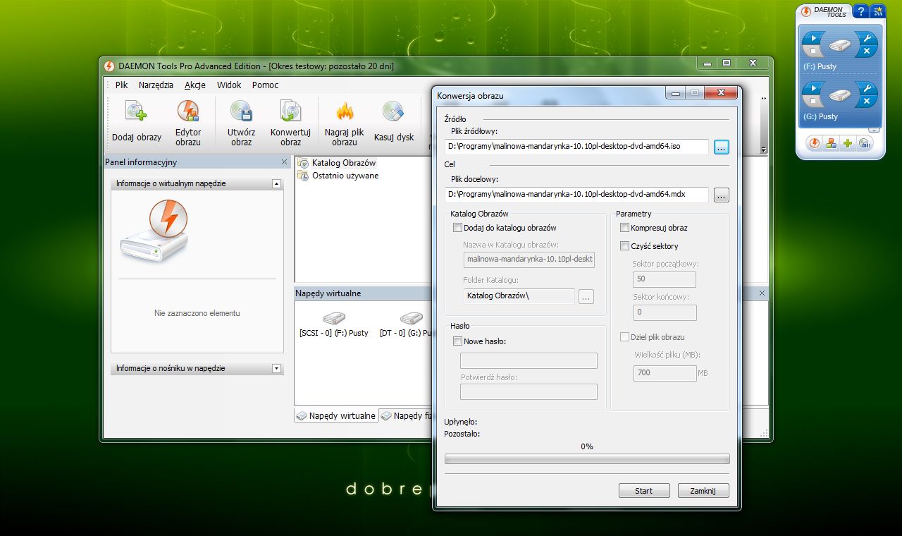Click the Start button
Image resolution: width=902 pixels, height=536 pixels.
point(643,491)
